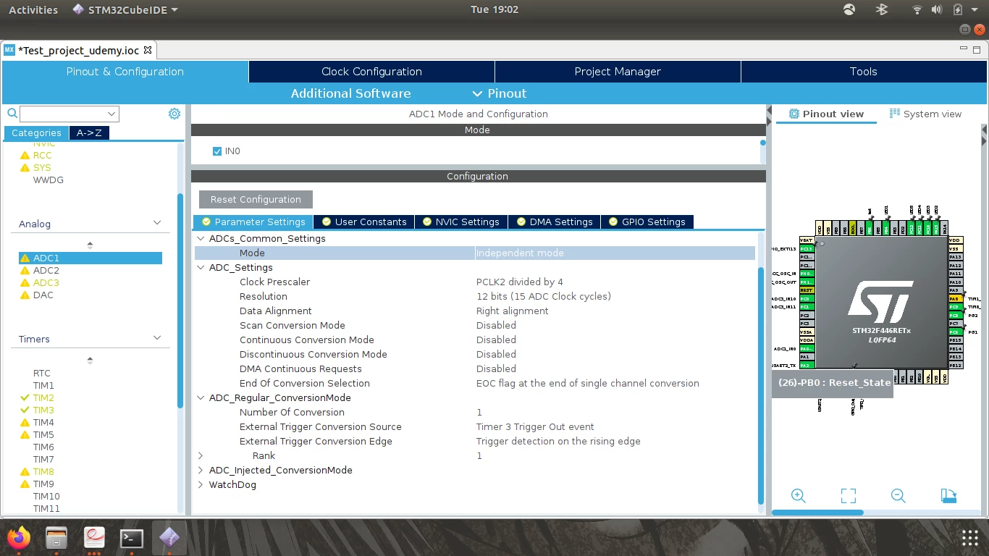Collapse the Analog category chevron
The width and height of the screenshot is (989, 556).
tap(157, 223)
